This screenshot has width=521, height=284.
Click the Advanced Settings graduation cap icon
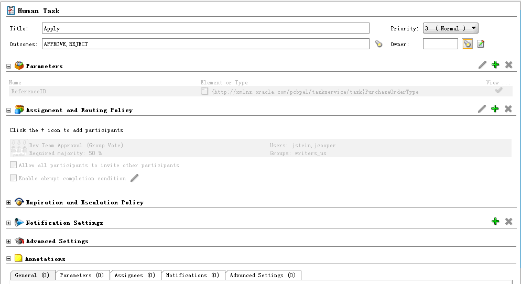[19, 241]
